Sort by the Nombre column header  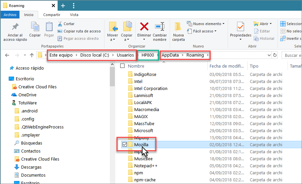[x=136, y=66]
